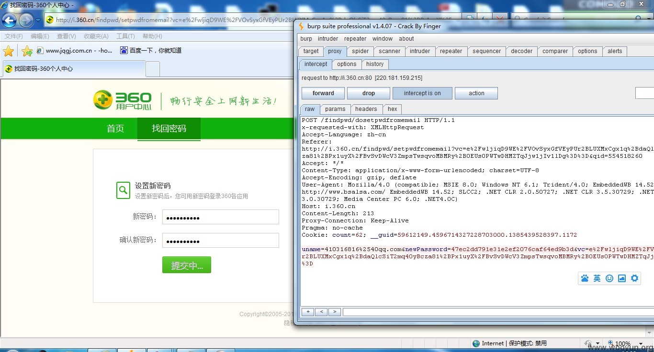Click the Baidu paw icon on the IME toolbar

click(585, 278)
